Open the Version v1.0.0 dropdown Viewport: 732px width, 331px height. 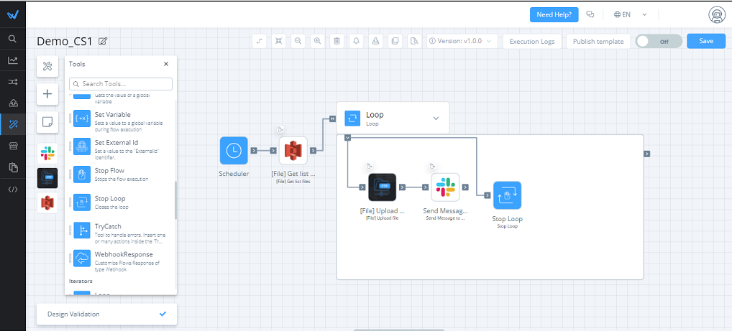pyautogui.click(x=462, y=41)
